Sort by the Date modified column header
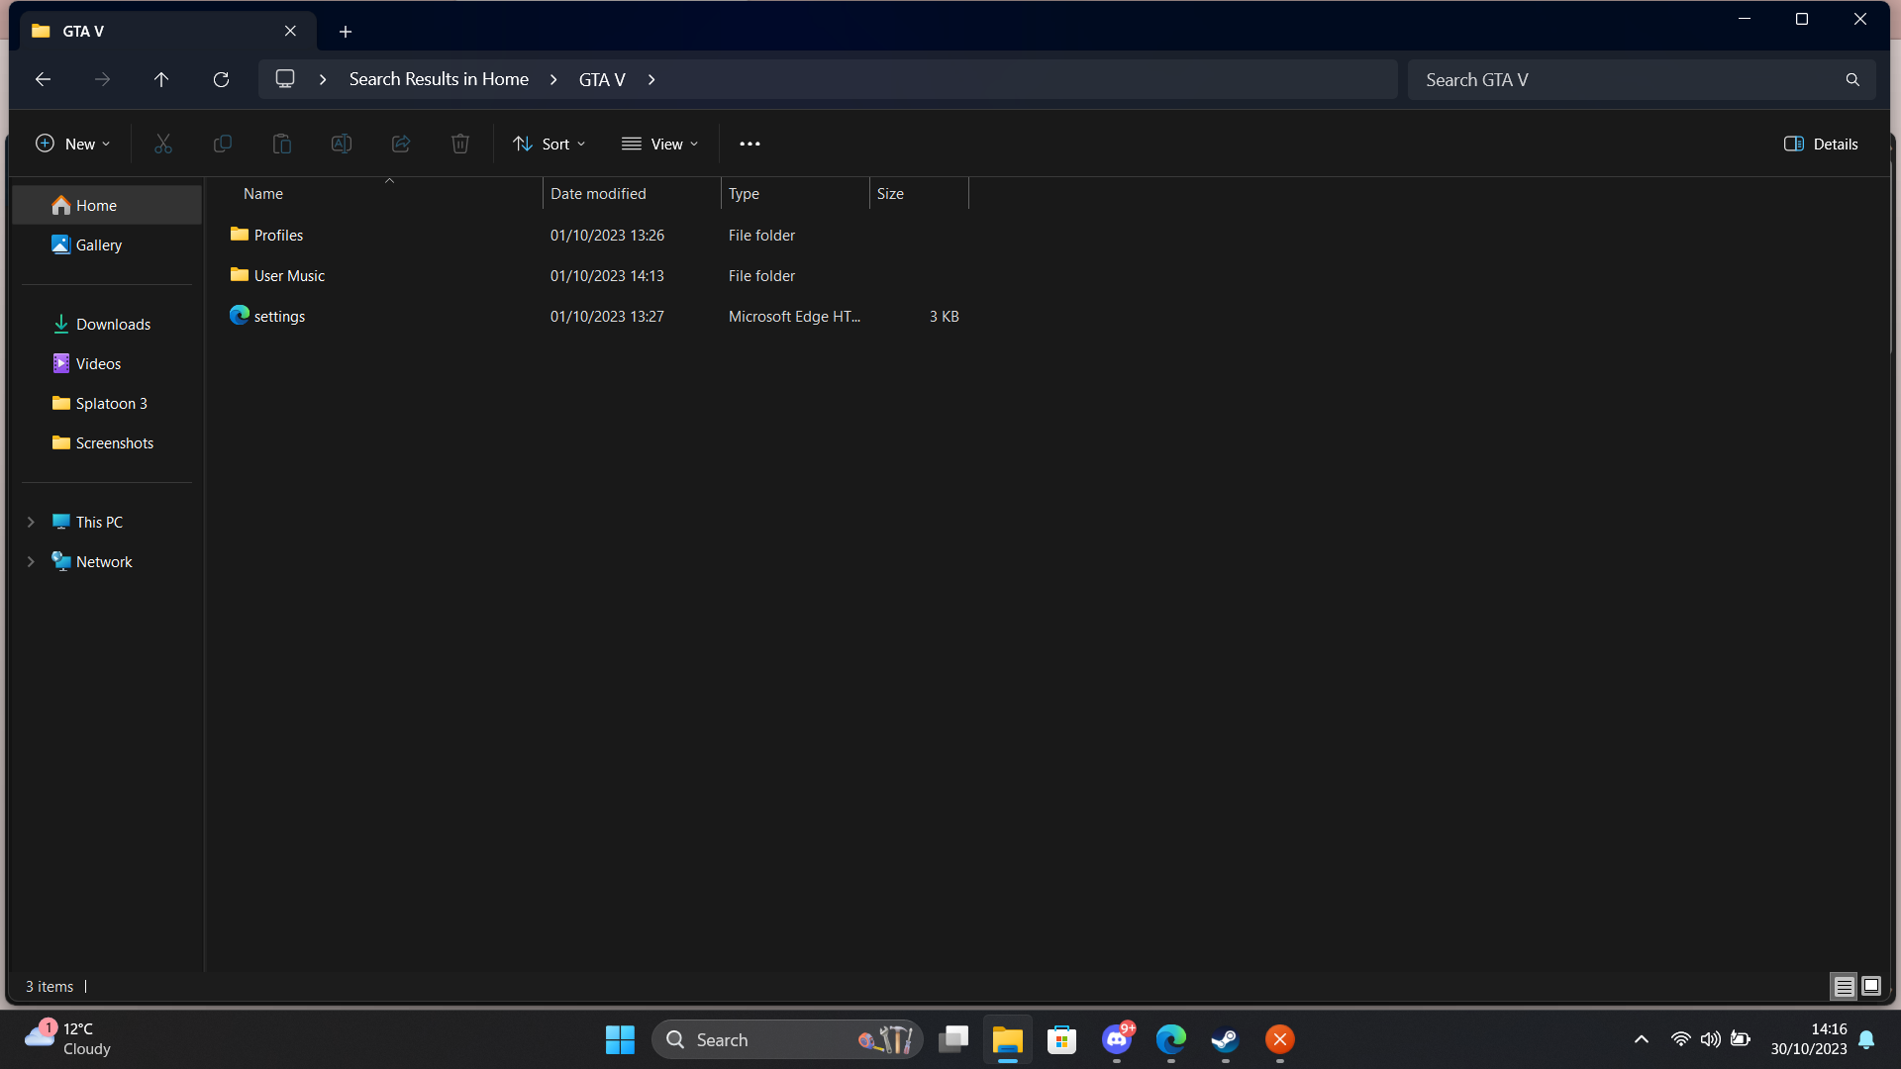Image resolution: width=1901 pixels, height=1069 pixels. 598,193
